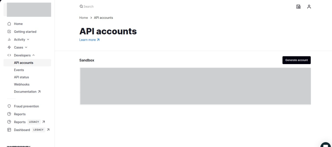Collapse the Developers section chevron
Viewport: 332px width, 147px height.
(x=33, y=55)
